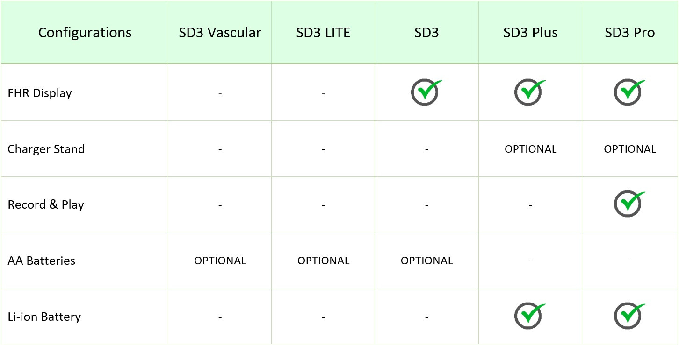This screenshot has width=679, height=345.
Task: Click the FHR Display checkmark for SD3
Action: click(426, 92)
